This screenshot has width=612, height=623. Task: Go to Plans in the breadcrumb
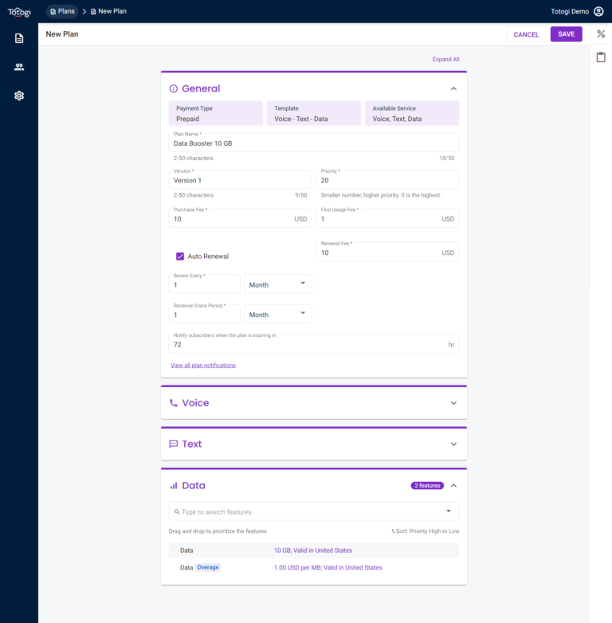tap(62, 11)
